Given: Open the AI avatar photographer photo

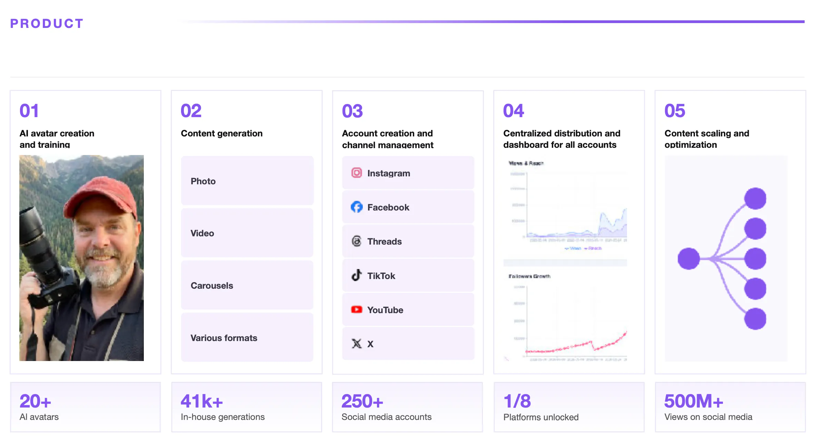Looking at the screenshot, I should [x=81, y=258].
